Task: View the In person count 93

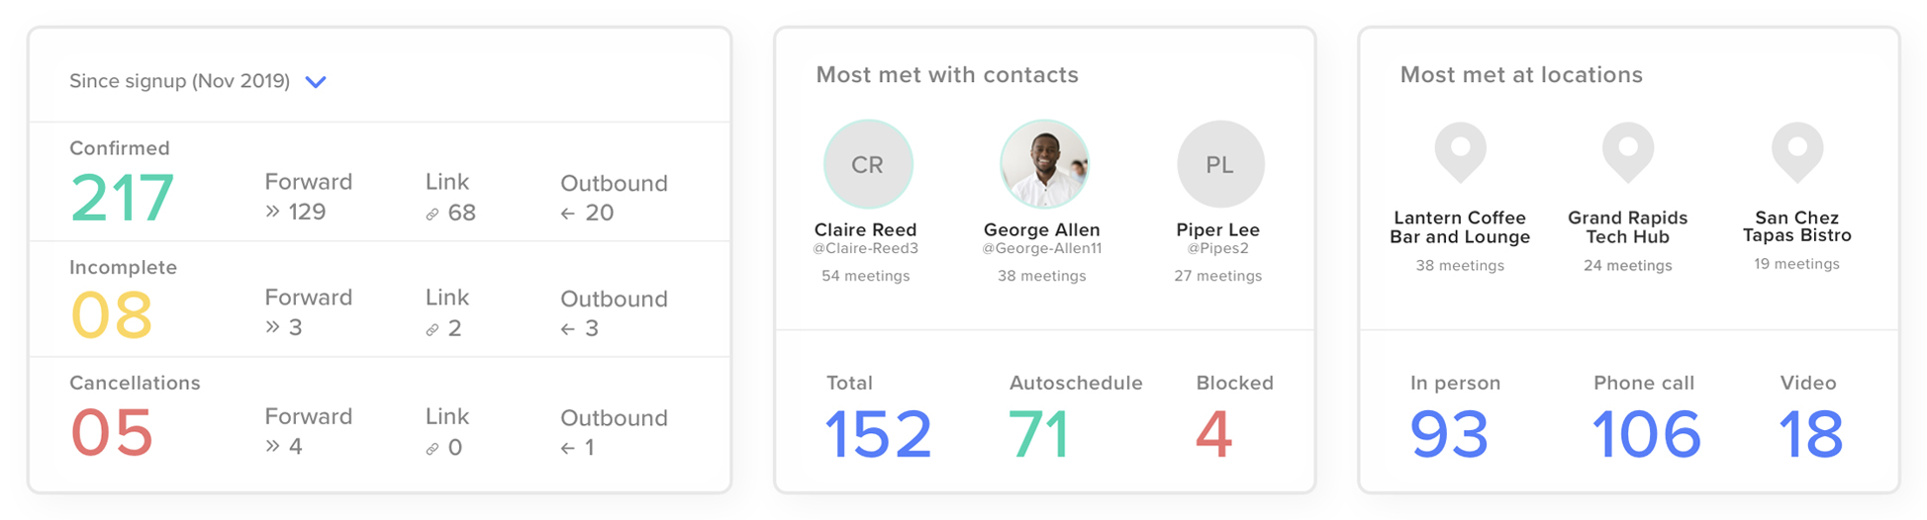Action: [x=1449, y=434]
